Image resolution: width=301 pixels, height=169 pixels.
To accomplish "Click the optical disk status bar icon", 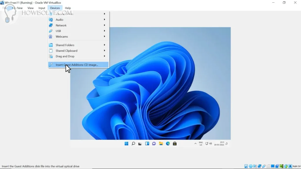I will [251, 166].
